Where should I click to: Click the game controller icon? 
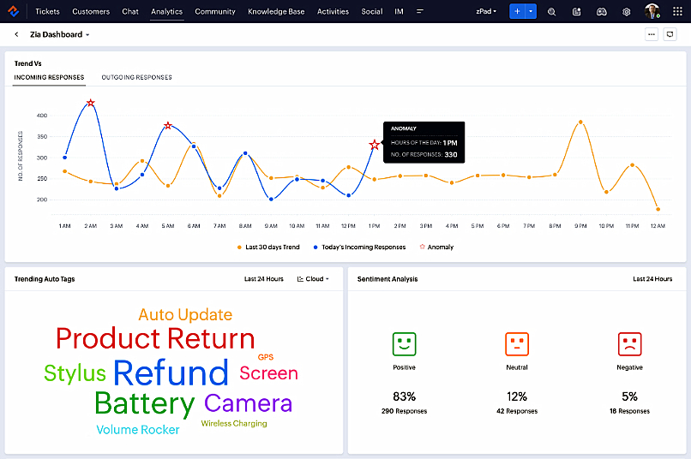tap(602, 12)
